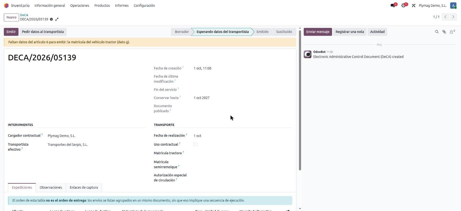The image size is (461, 211).
Task: Show help tooltip for Documento publicado
Action: [x=171, y=110]
